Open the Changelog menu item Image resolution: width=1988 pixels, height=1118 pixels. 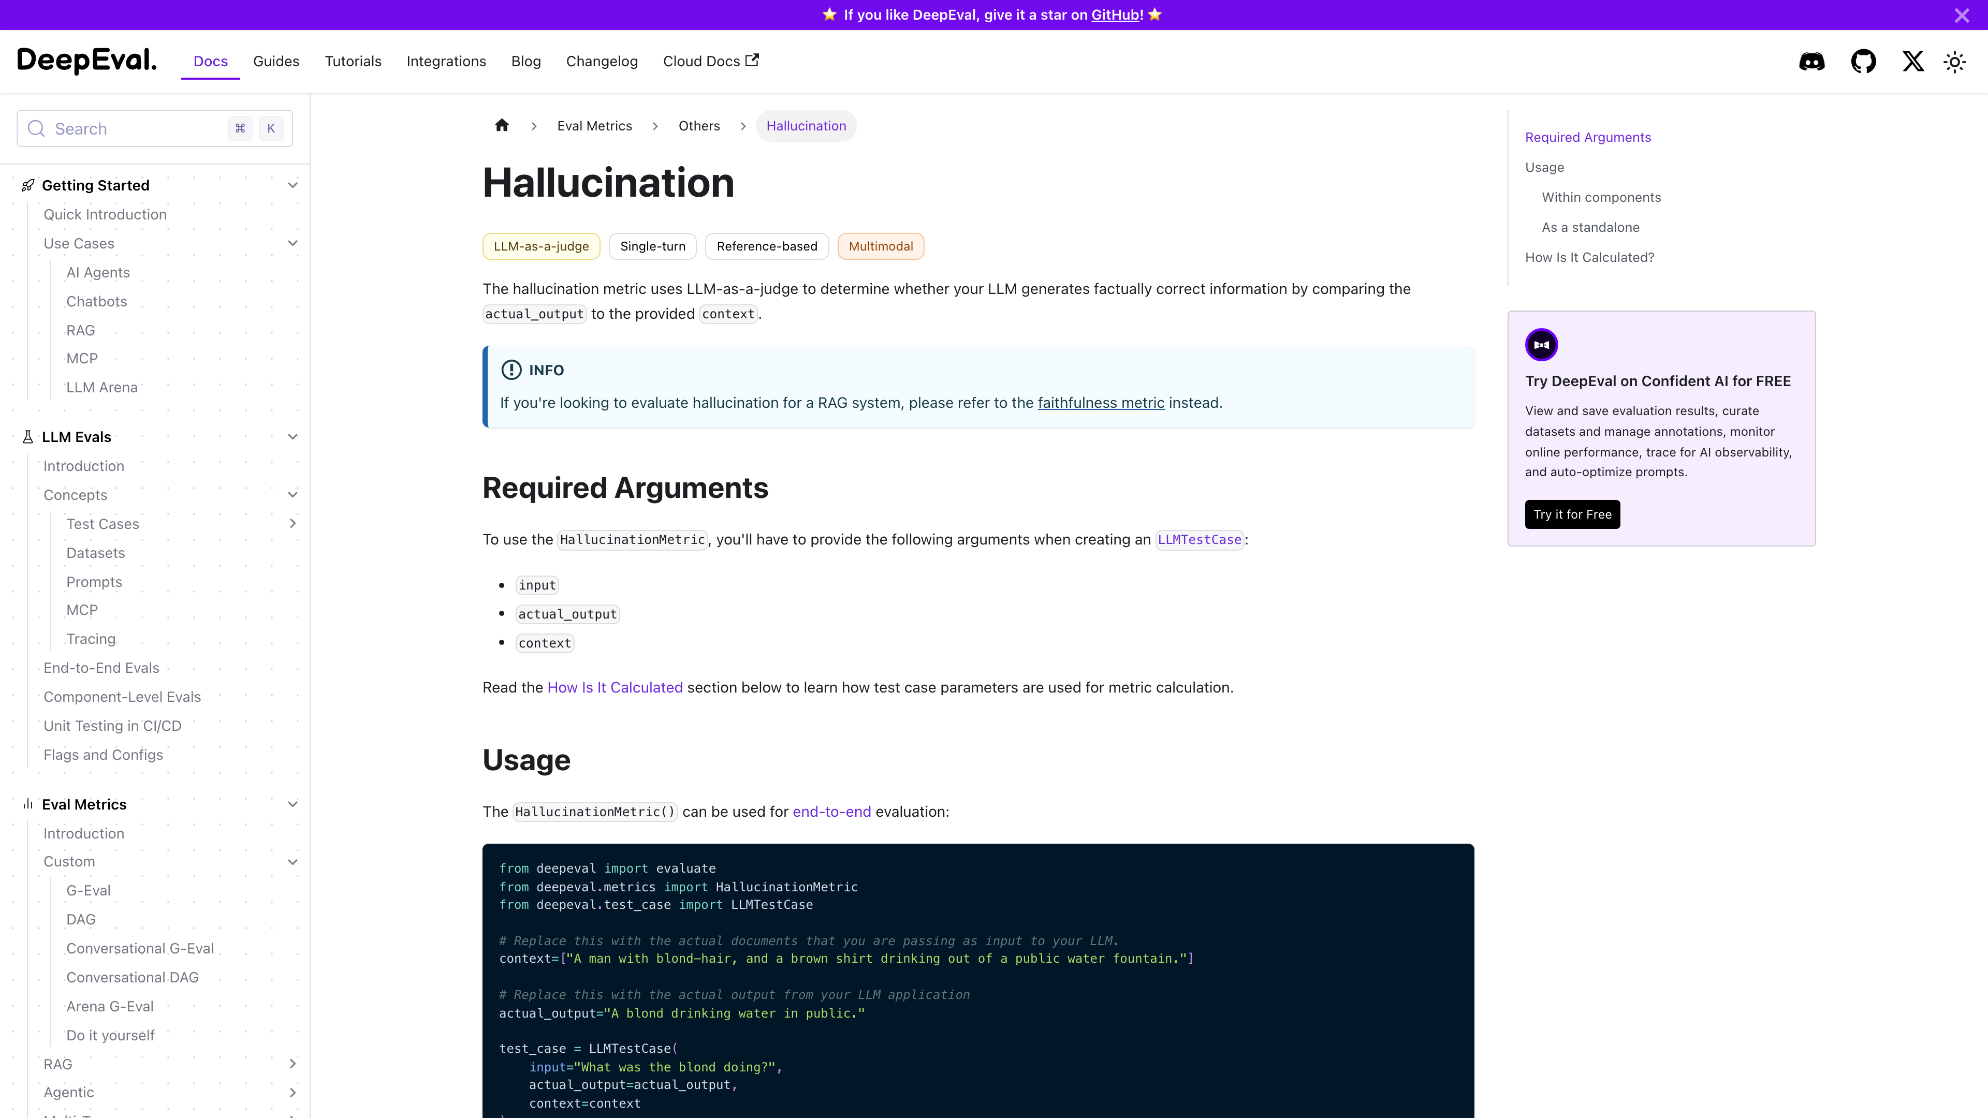pos(602,61)
